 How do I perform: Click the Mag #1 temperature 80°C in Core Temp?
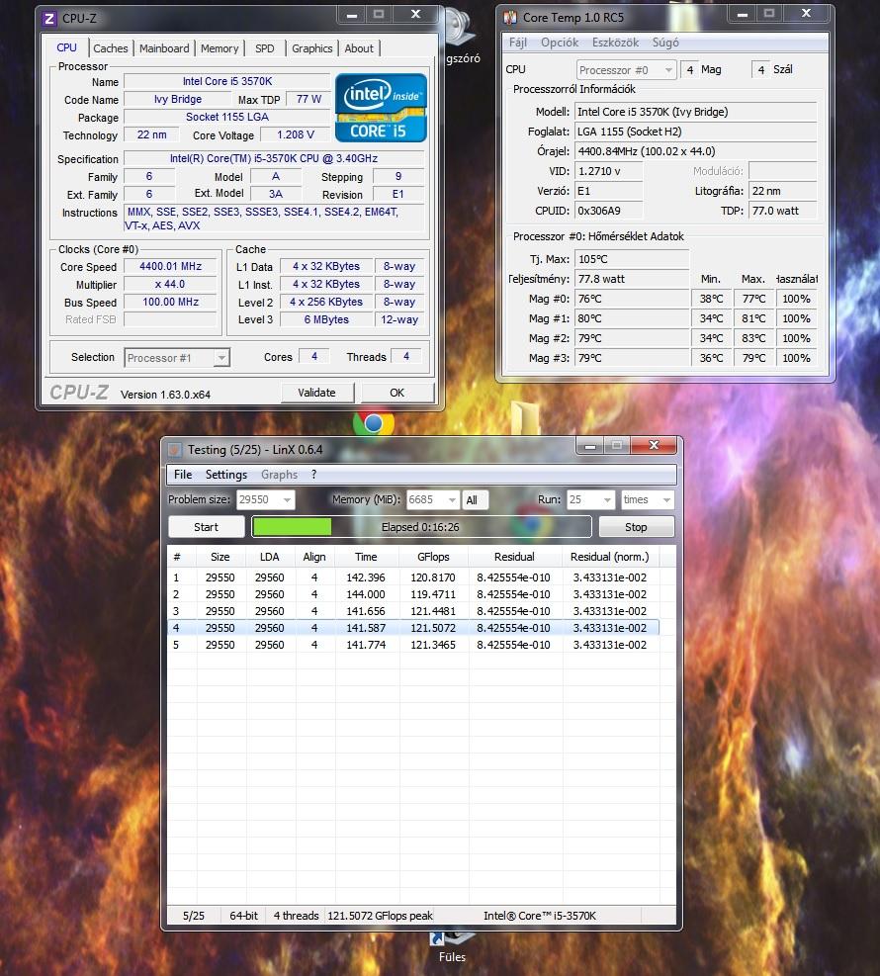click(x=632, y=318)
